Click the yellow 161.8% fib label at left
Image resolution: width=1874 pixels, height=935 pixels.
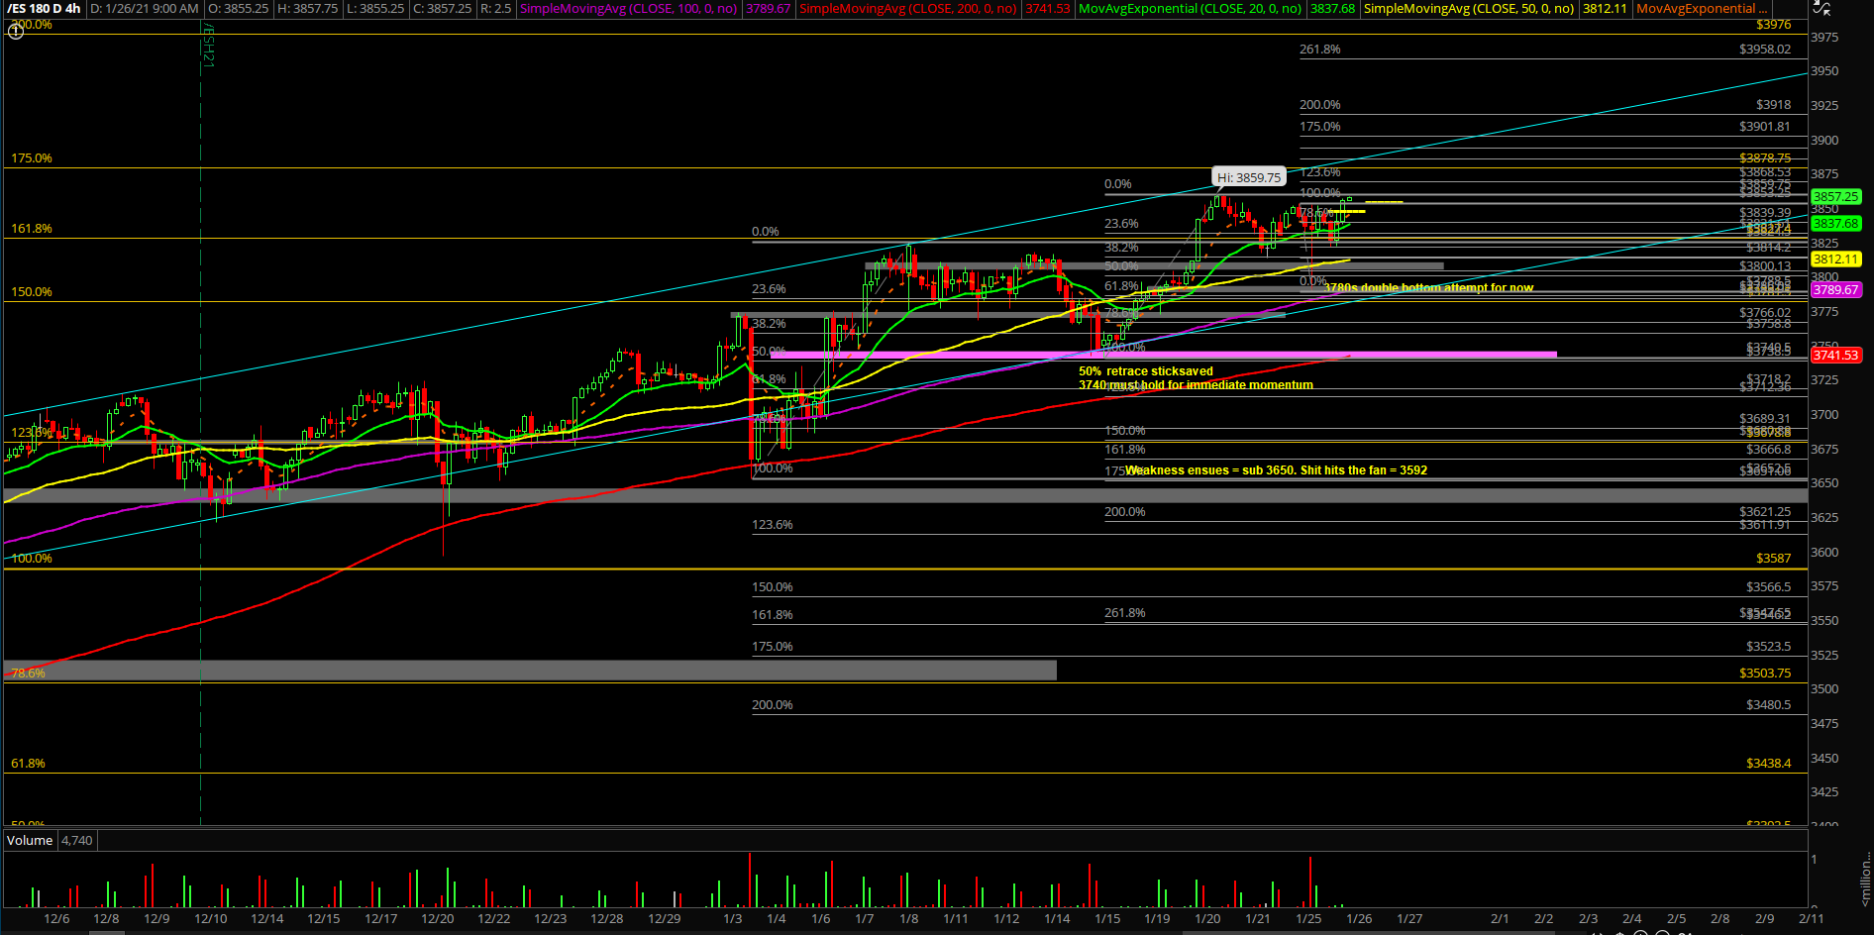tap(32, 229)
